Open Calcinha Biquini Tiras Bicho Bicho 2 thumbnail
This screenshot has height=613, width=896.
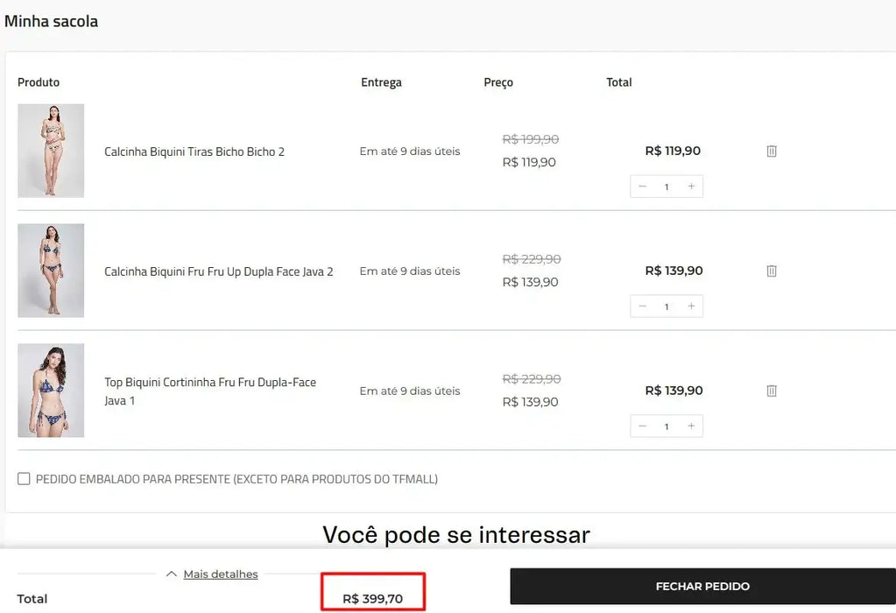click(51, 151)
